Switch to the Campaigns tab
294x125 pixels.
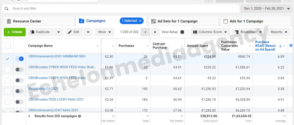[x=96, y=21]
